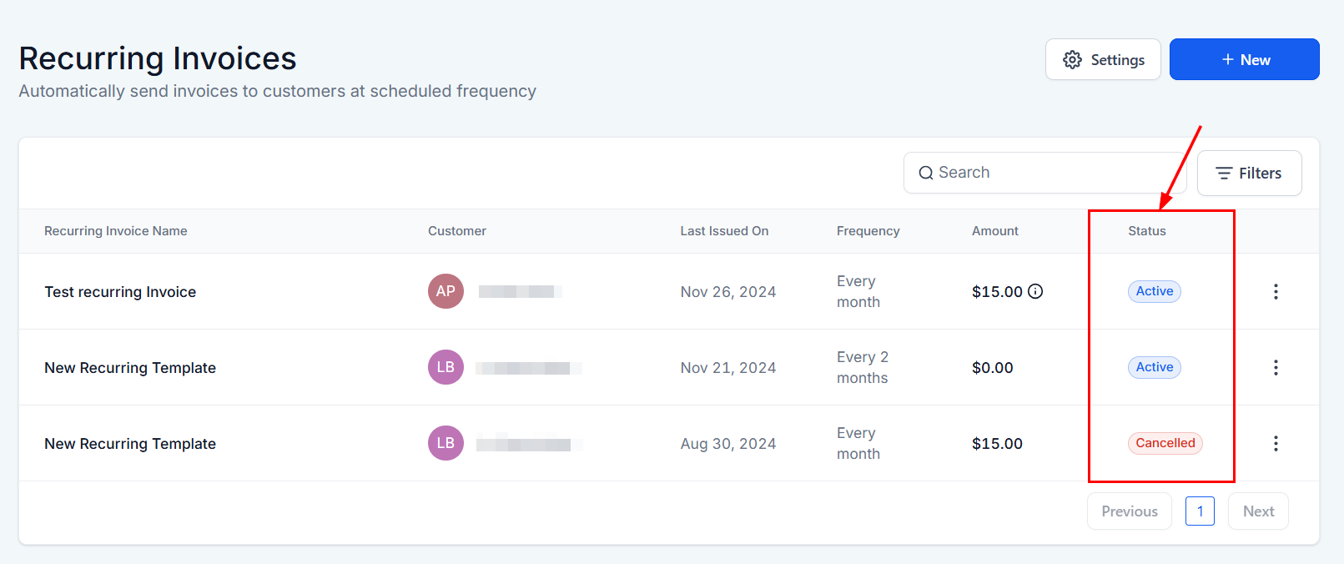
Task: Open Test recurring Invoice entry
Action: pos(120,292)
